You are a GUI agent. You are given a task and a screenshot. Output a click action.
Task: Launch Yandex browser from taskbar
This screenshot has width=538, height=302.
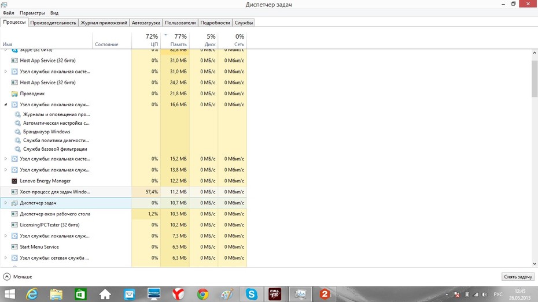(x=178, y=294)
